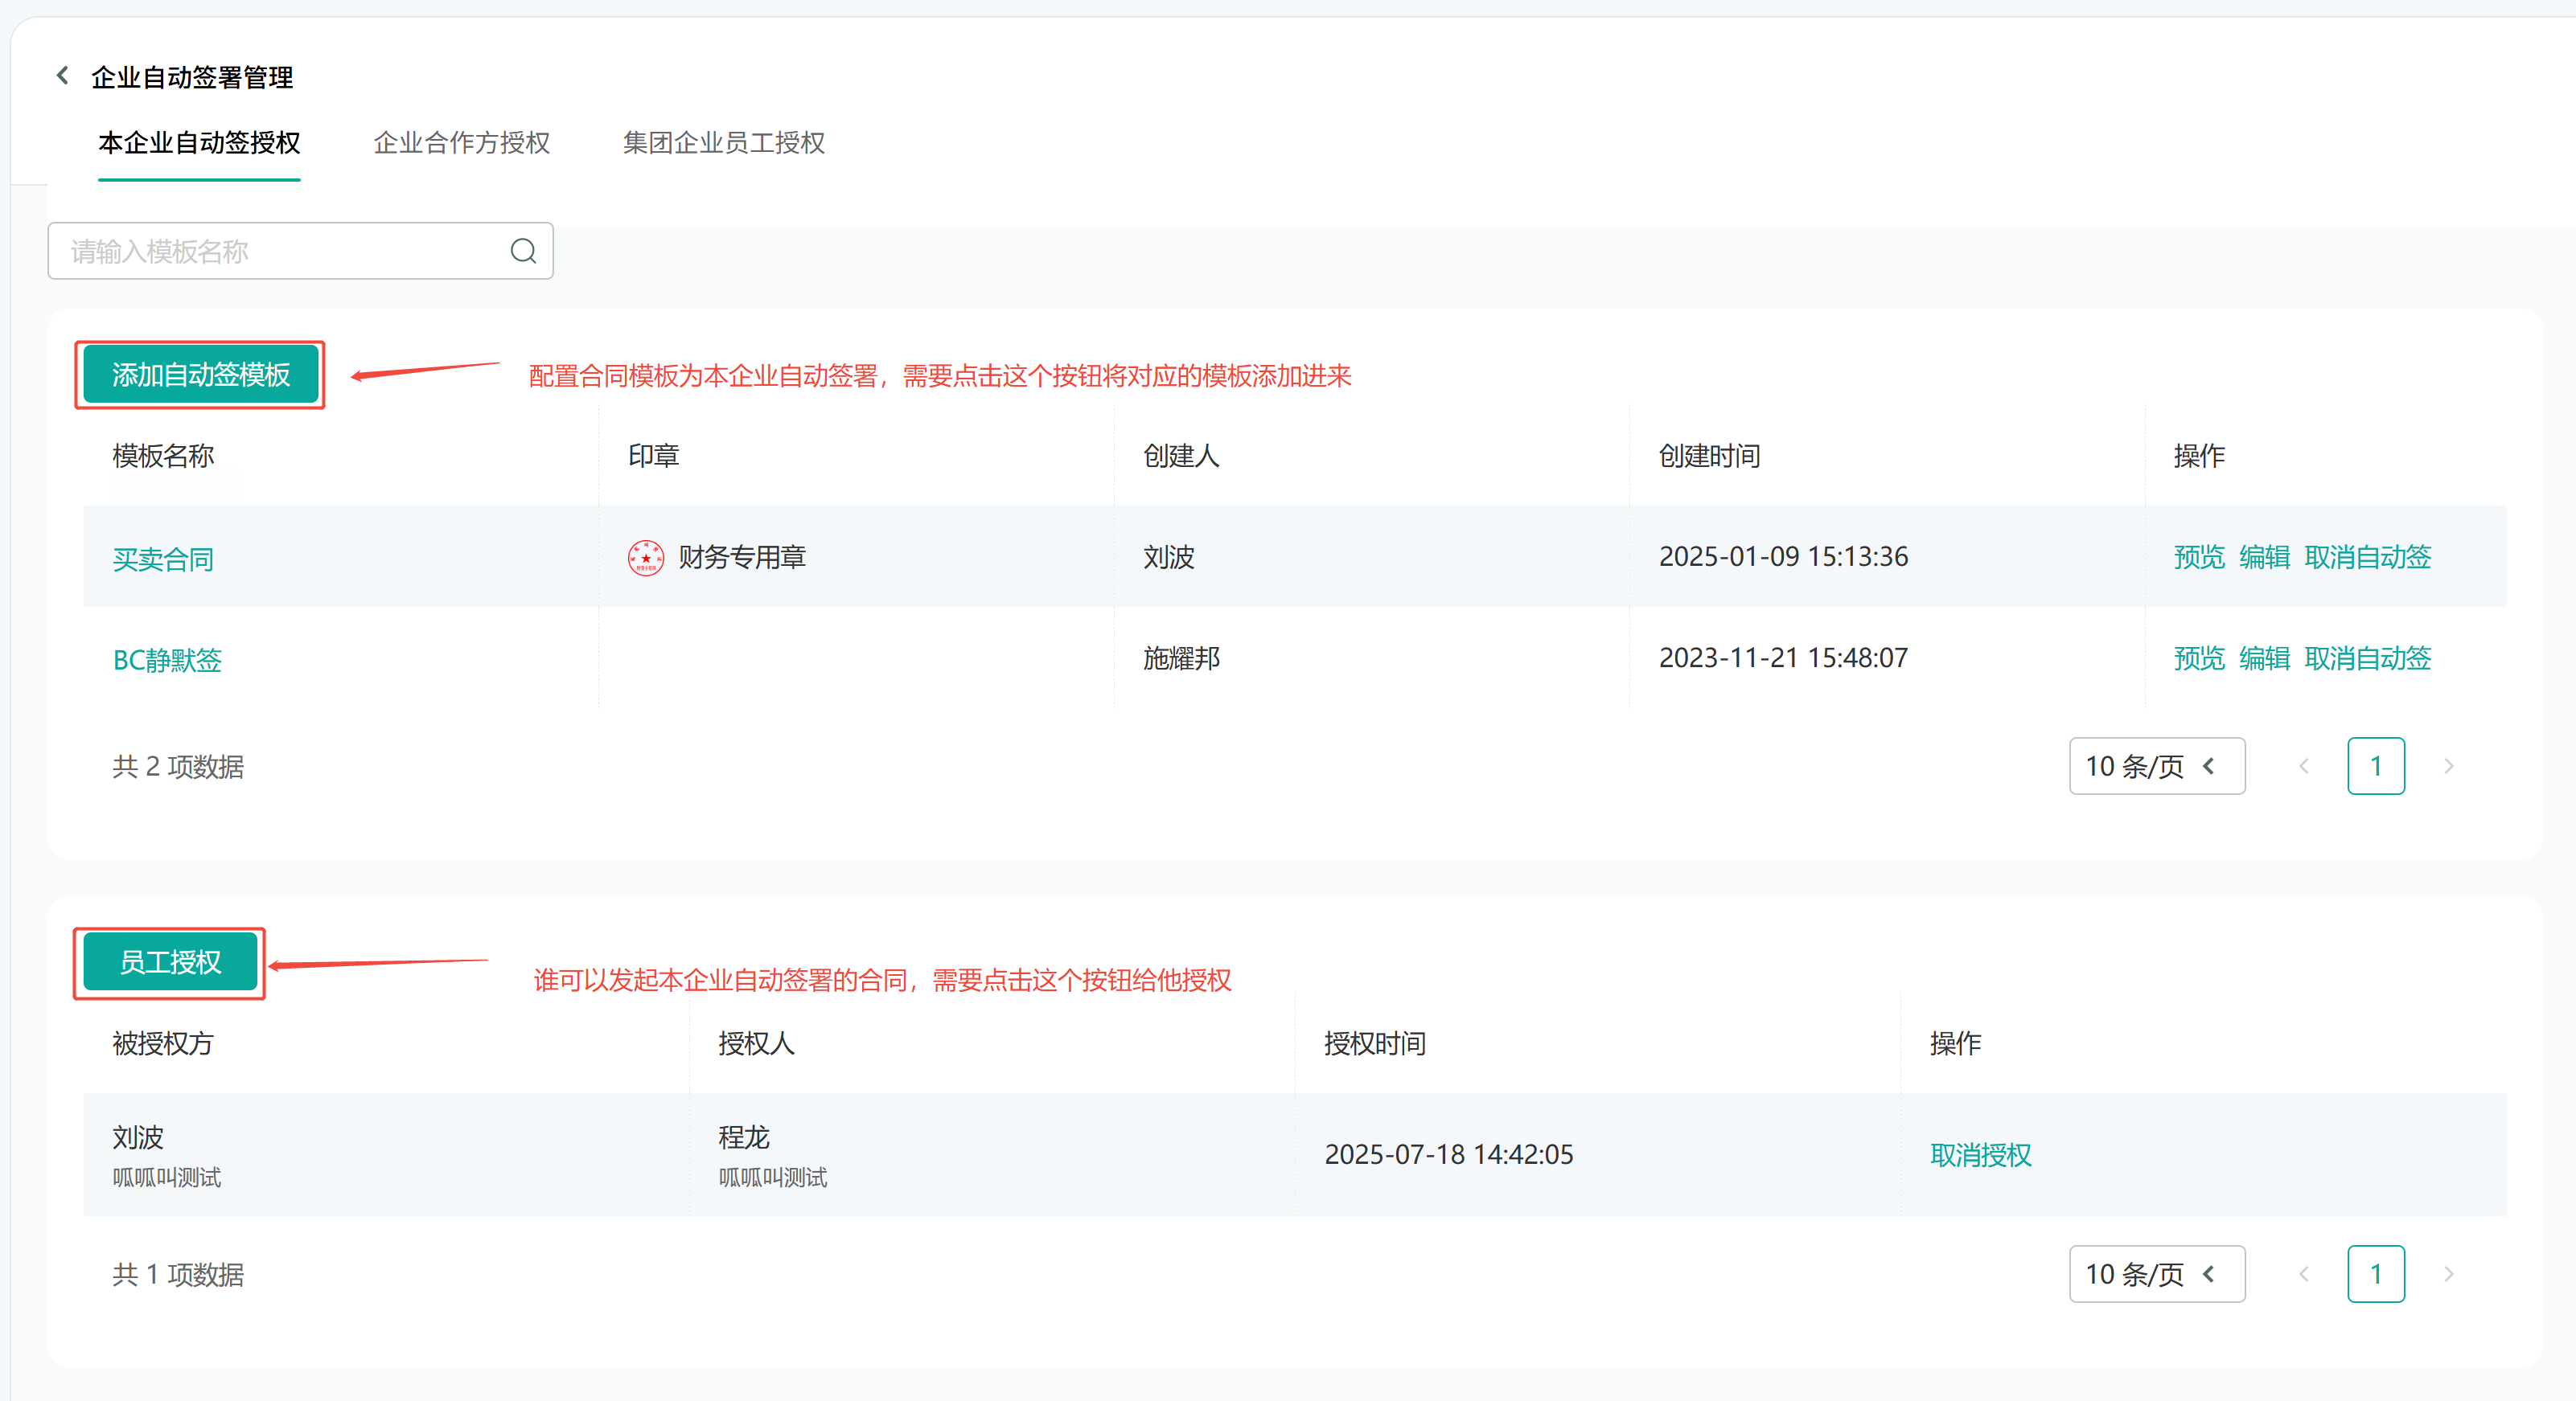
Task: Click the 印章 column header
Action: point(653,457)
